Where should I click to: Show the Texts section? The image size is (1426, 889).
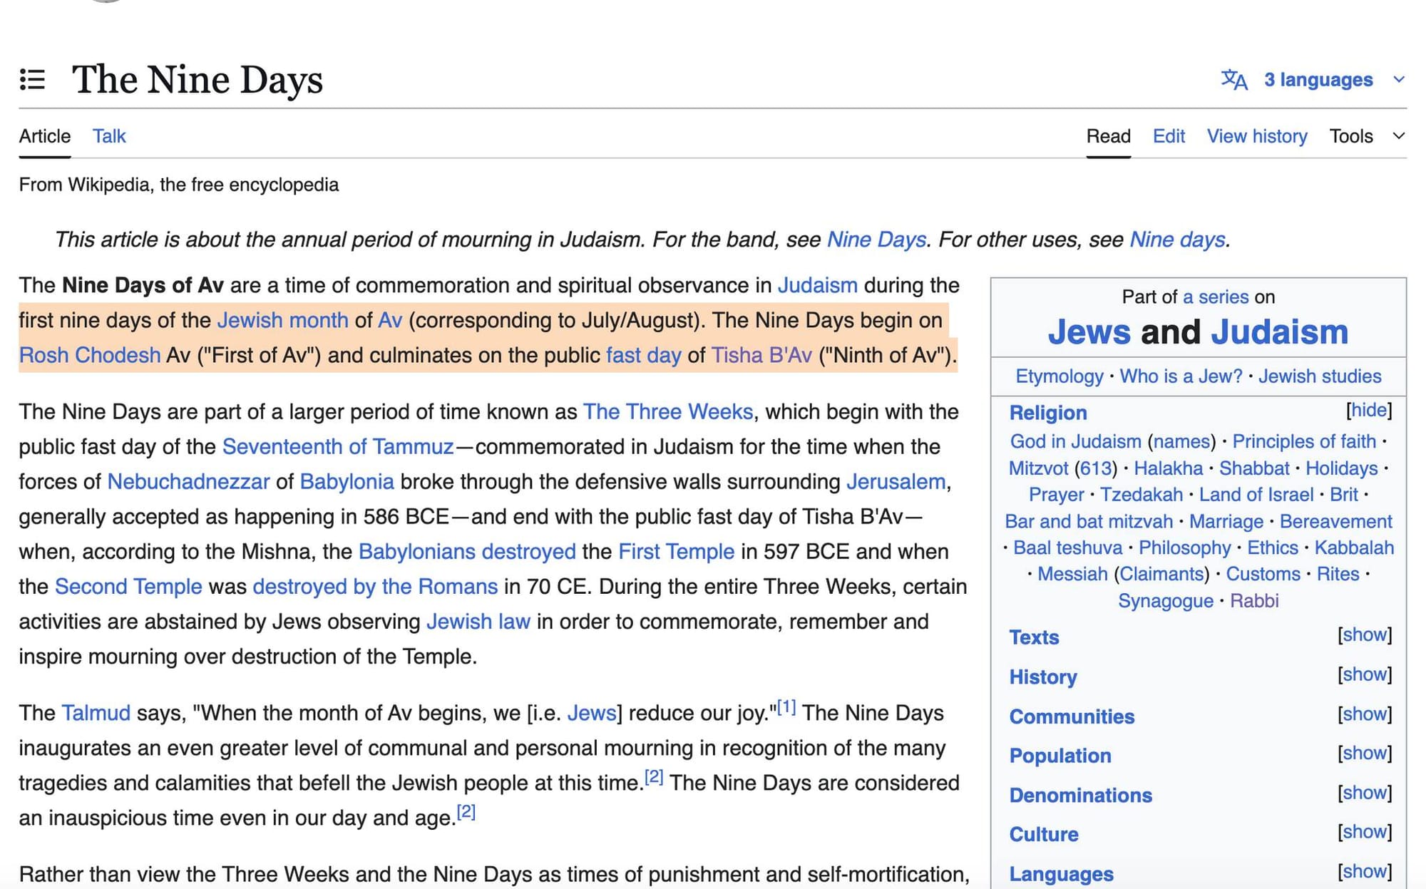[x=1364, y=634]
